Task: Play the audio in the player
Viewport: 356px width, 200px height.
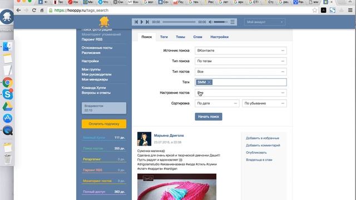Action: click(142, 22)
